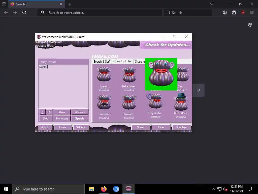The width and height of the screenshot is (258, 194).
Task: Open the Firefox account icon
Action: [225, 13]
